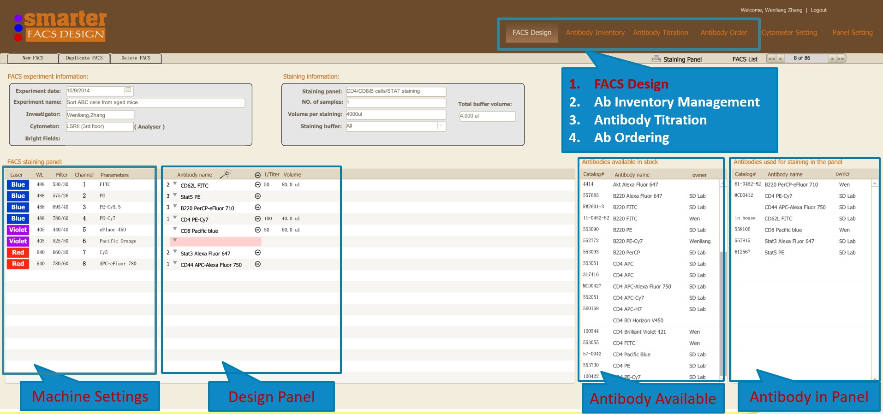
Task: Click the minus icon beside Stat5 PE
Action: tap(258, 196)
